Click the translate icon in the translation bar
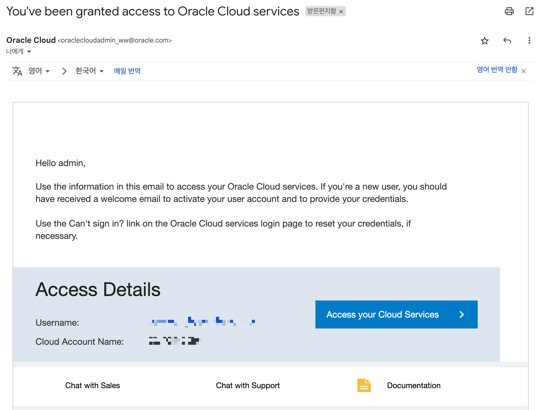The height and width of the screenshot is (410, 539). tap(17, 71)
